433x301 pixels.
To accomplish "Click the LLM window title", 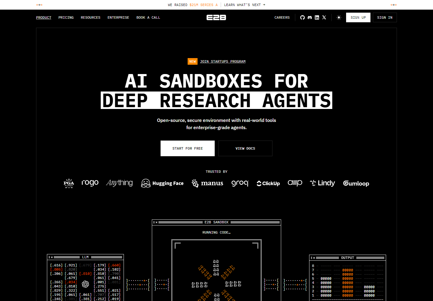I will [85, 257].
